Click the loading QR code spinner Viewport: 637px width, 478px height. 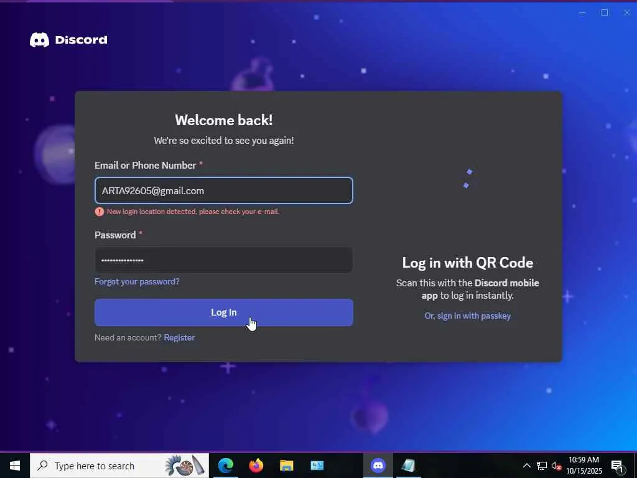coord(468,179)
